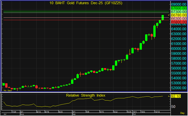Screen dimensions: 188x116
Task: Select the pink 66300.00 support price label
Action: pyautogui.click(x=179, y=19)
